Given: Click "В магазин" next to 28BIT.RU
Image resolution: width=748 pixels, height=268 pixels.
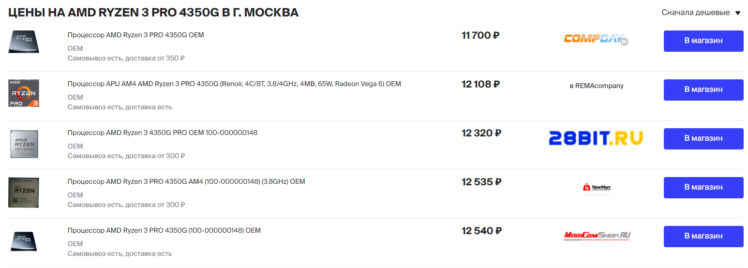Looking at the screenshot, I should 703,138.
